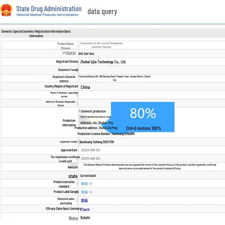Select the 'China' country value

pyautogui.click(x=85, y=87)
